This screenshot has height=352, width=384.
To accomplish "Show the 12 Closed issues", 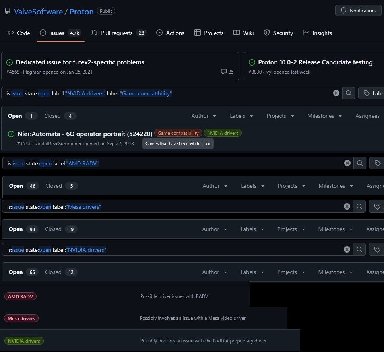I will pos(61,272).
